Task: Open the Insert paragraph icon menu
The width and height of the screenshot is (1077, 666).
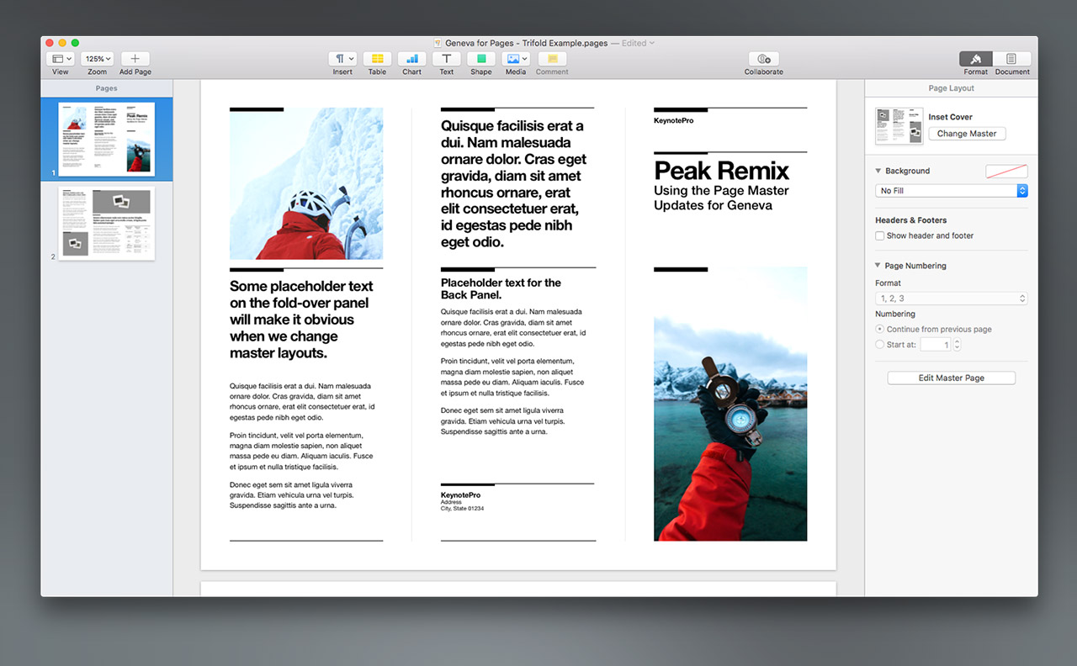Action: pos(342,59)
